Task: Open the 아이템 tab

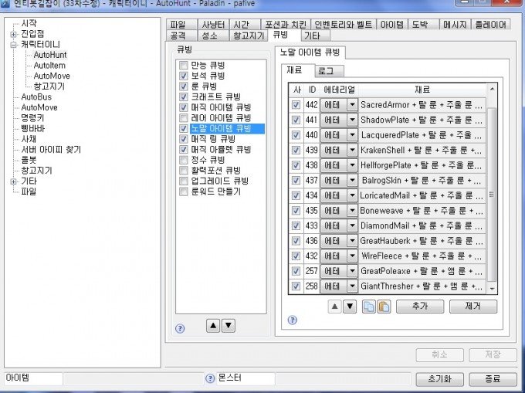Action: [391, 25]
